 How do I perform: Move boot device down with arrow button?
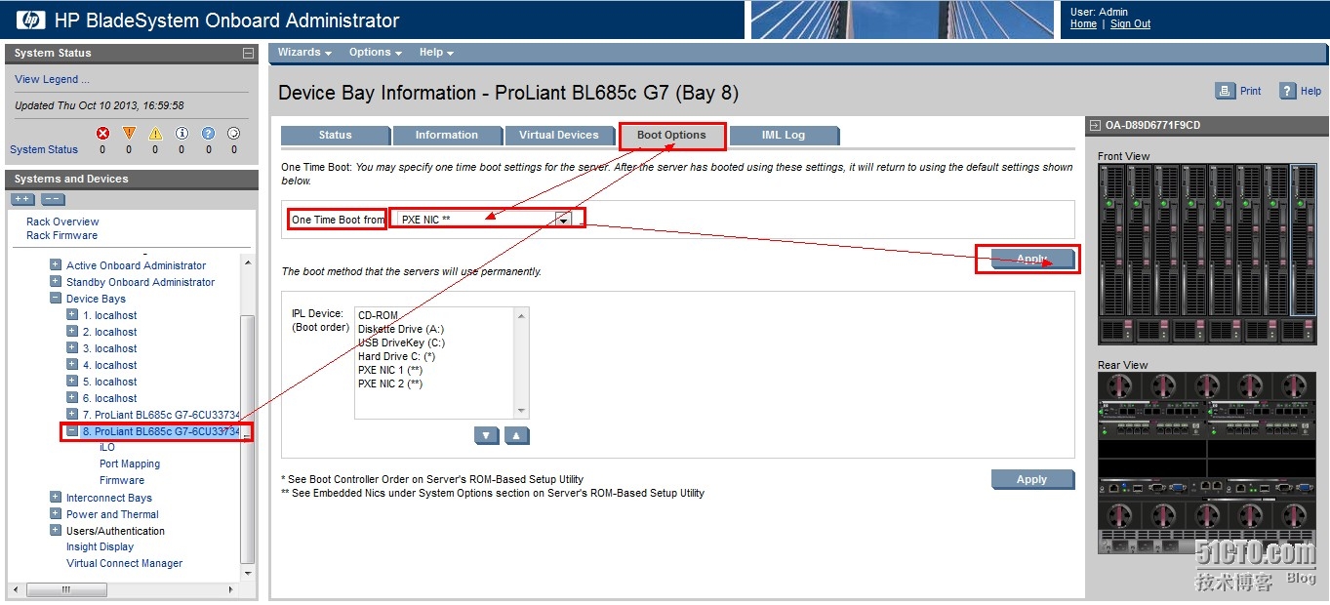coord(486,436)
